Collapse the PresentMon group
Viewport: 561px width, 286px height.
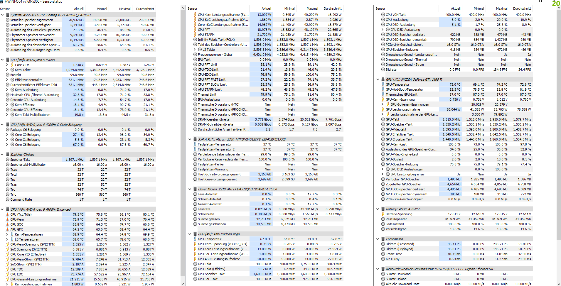click(378, 239)
